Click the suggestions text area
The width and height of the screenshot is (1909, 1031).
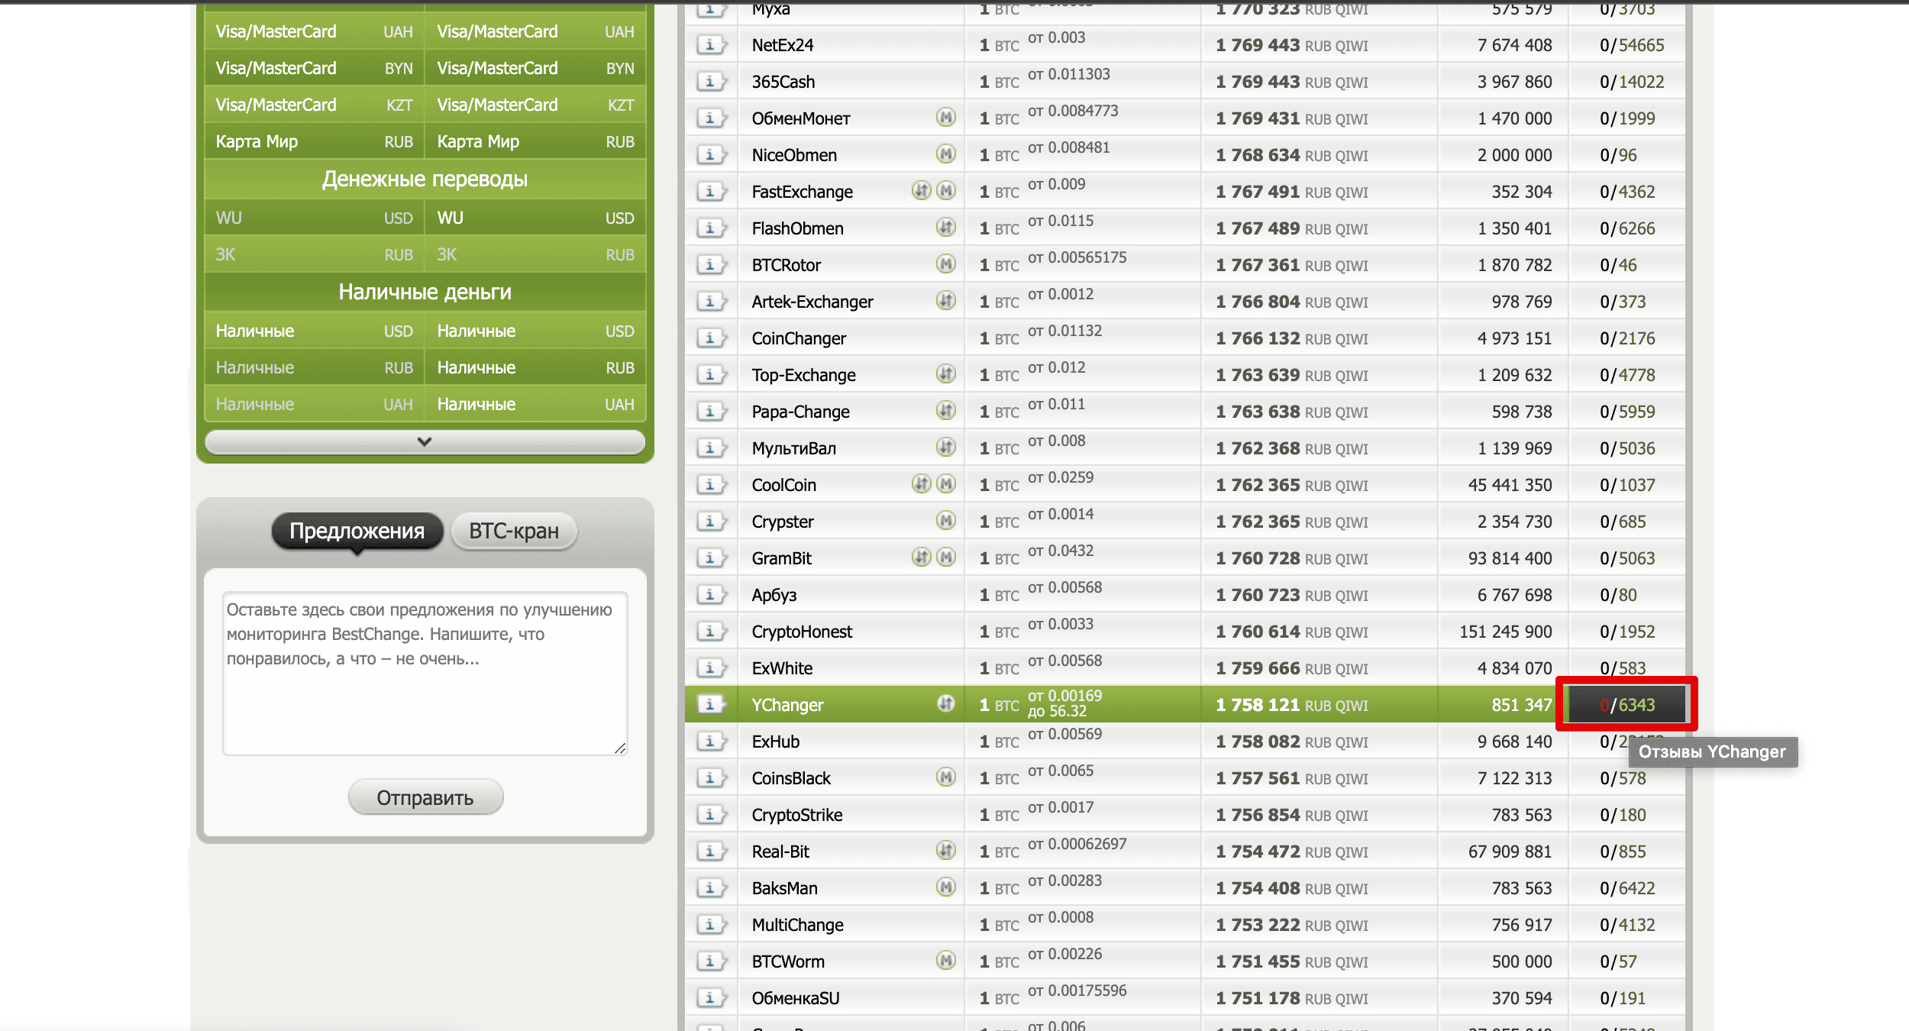point(425,674)
